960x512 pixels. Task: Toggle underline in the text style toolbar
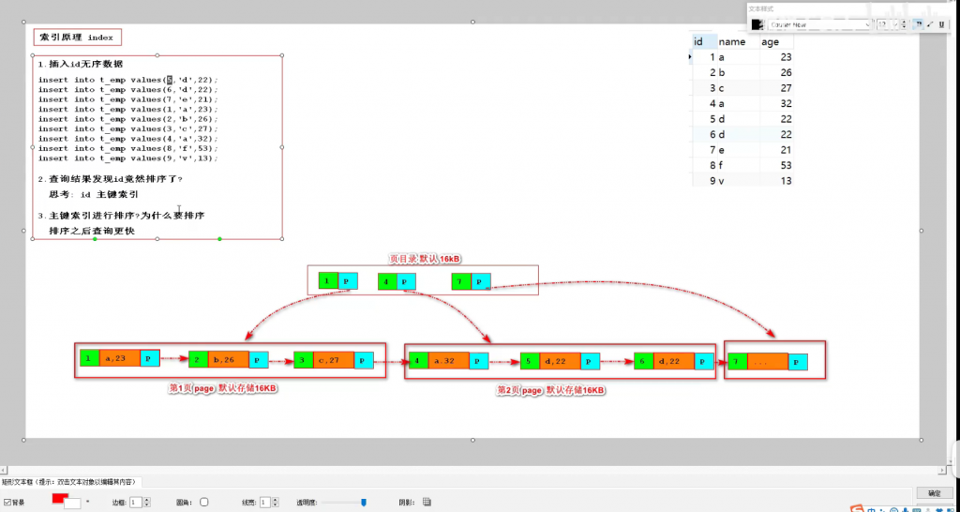(x=940, y=24)
